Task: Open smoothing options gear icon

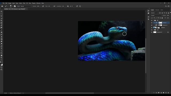Action: pyautogui.click(x=68, y=6)
